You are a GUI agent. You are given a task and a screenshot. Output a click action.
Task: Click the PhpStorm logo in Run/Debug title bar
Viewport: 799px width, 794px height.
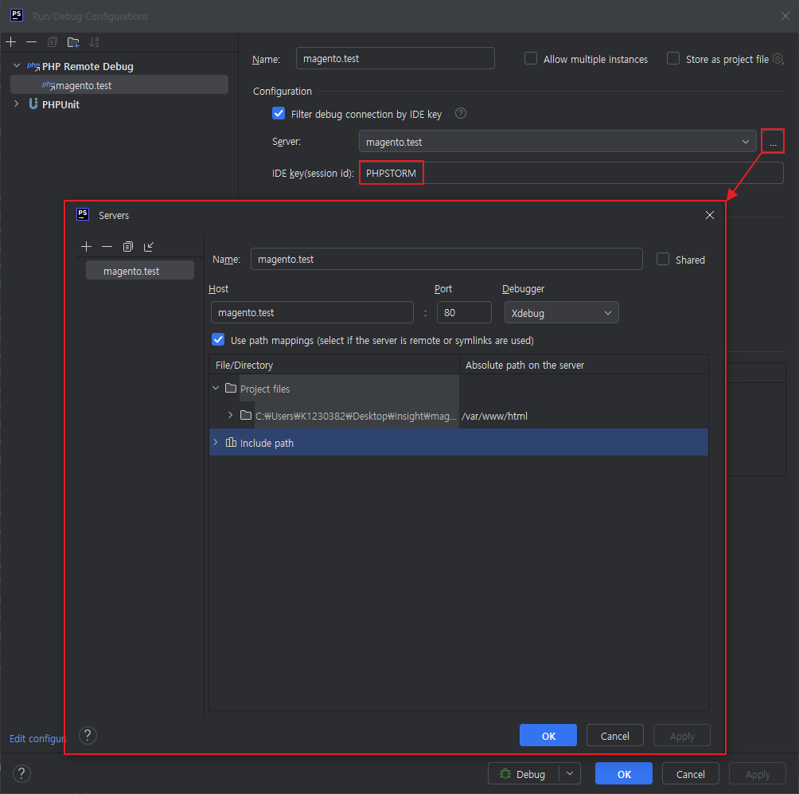tap(16, 15)
